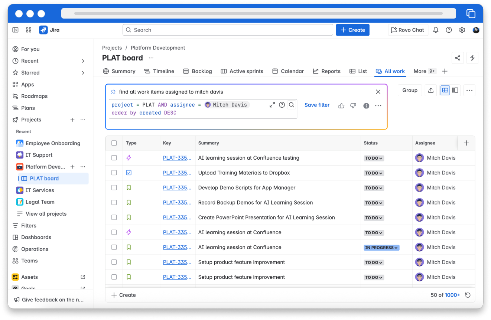Open PLAT board title more options
Image resolution: width=491 pixels, height=320 pixels.
tap(151, 58)
